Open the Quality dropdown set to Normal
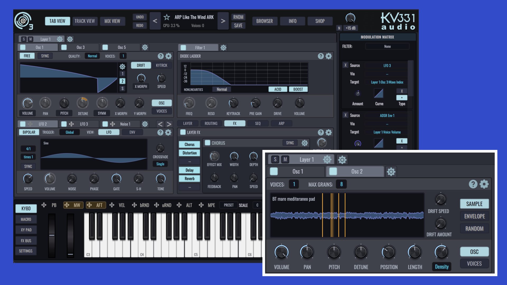The image size is (507, 285). tap(92, 56)
